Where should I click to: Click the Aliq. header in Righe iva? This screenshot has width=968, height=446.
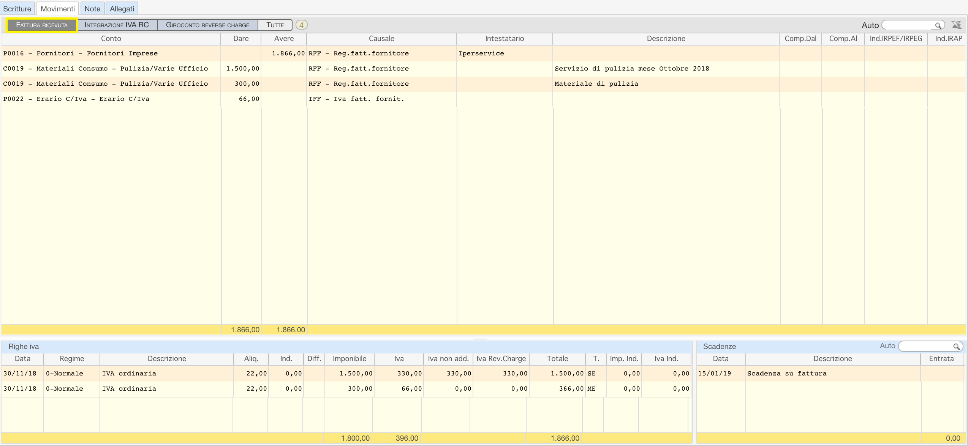point(251,359)
